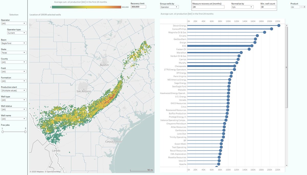This screenshot has height=175, width=307.
Task: Click the Measure recovery at months field
Action: 208,7
